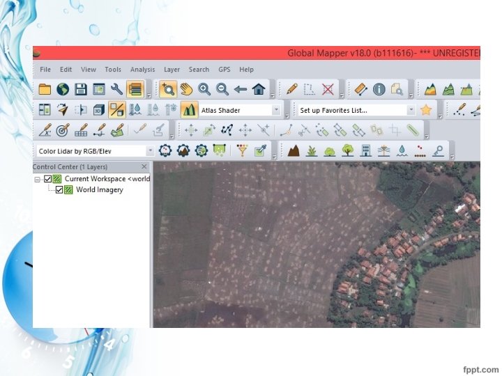
Task: Select the Pan hand tool
Action: click(186, 89)
